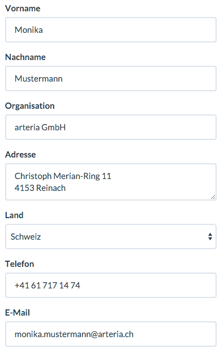Click the up-down arrows of Land selector
This screenshot has height=353, width=224.
coord(210,237)
